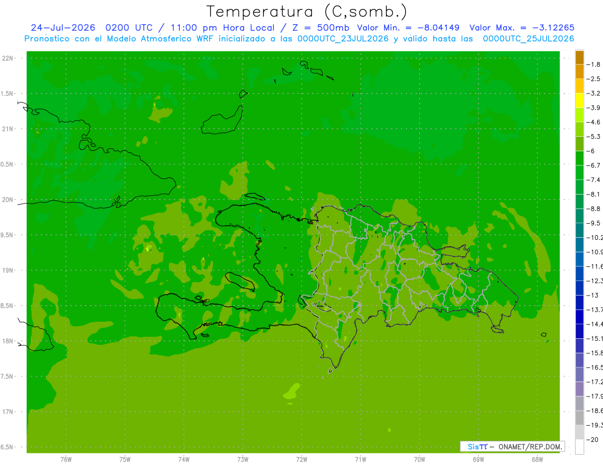Click the "-13" color scale label
The width and height of the screenshot is (603, 466).
pyautogui.click(x=591, y=295)
